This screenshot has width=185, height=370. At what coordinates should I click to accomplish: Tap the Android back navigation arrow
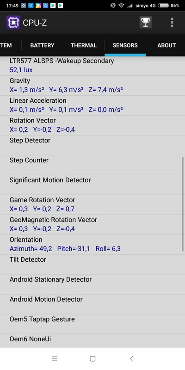[131, 359]
